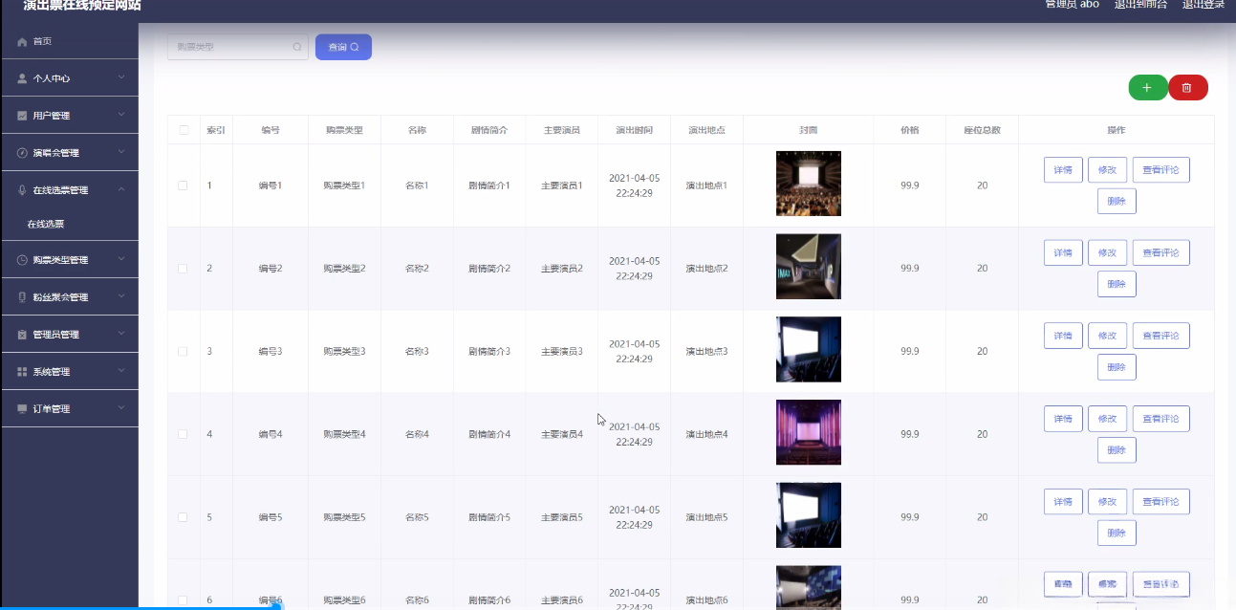Viewport: 1236px width, 610px height.
Task: Expand the 购票类型管理 menu chevron
Action: [x=121, y=259]
